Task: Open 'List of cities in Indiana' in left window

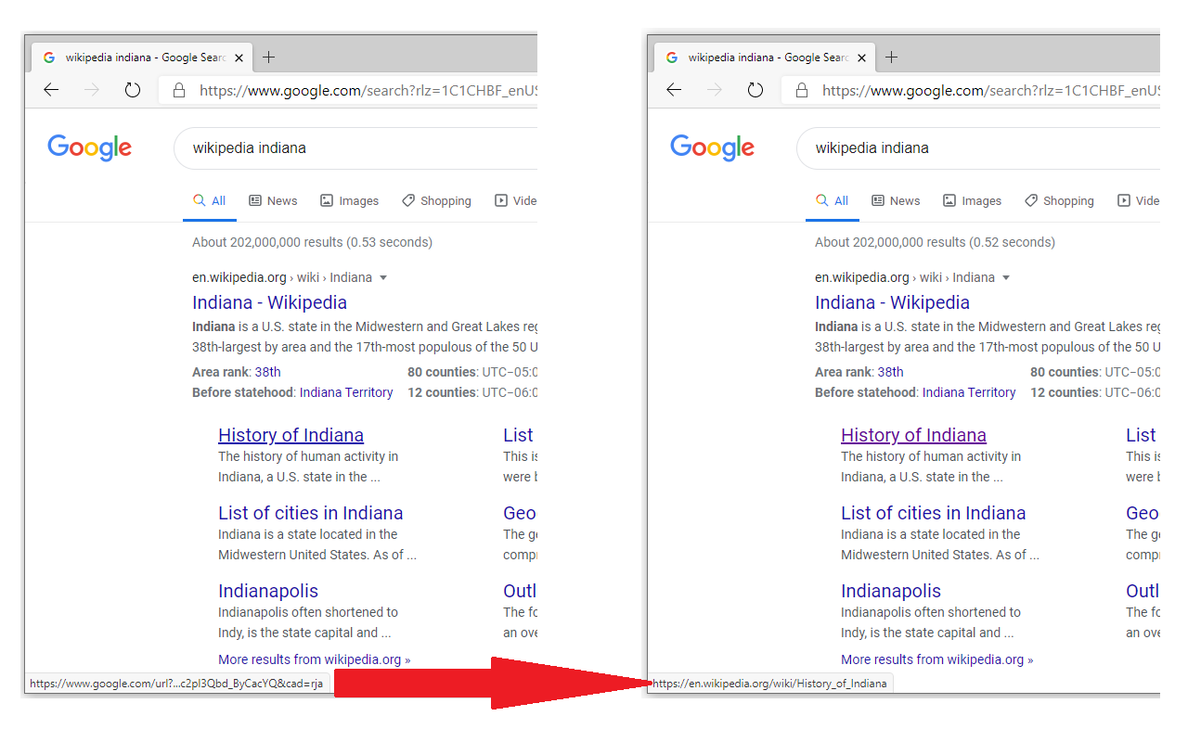Action: [311, 513]
